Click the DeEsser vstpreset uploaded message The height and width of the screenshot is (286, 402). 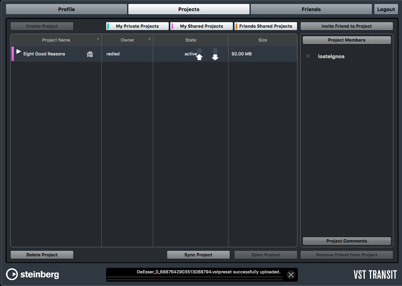click(x=208, y=272)
